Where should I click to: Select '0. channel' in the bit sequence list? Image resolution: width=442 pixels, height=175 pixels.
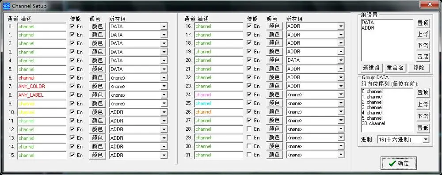pyautogui.click(x=372, y=91)
